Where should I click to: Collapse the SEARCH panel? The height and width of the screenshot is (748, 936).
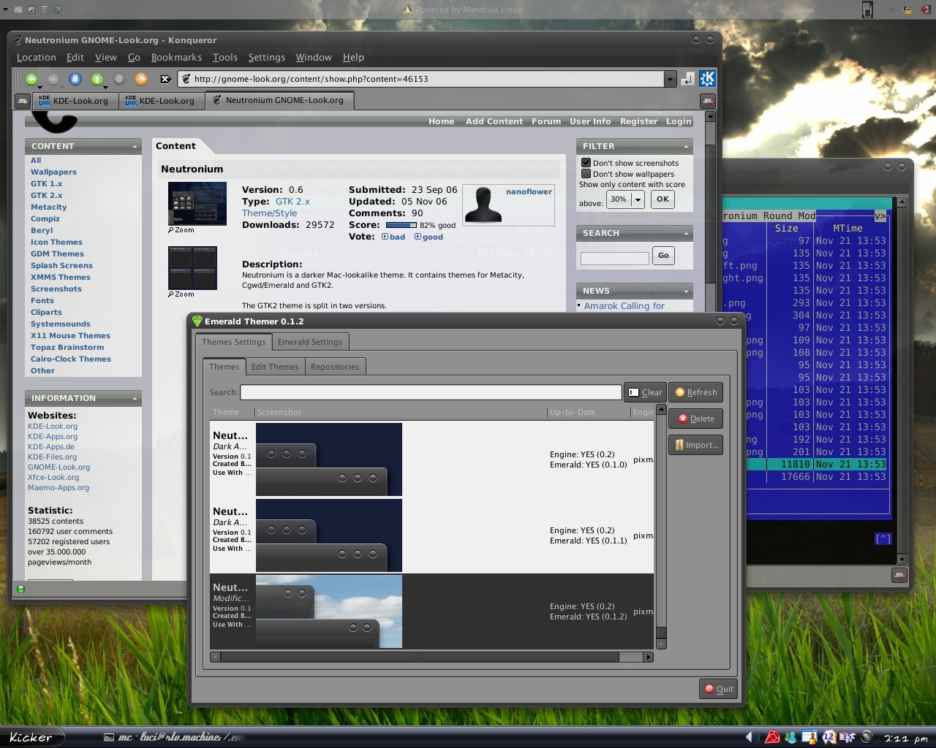[x=686, y=234]
